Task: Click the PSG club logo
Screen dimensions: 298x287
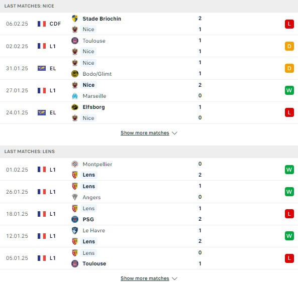Action: (x=75, y=219)
